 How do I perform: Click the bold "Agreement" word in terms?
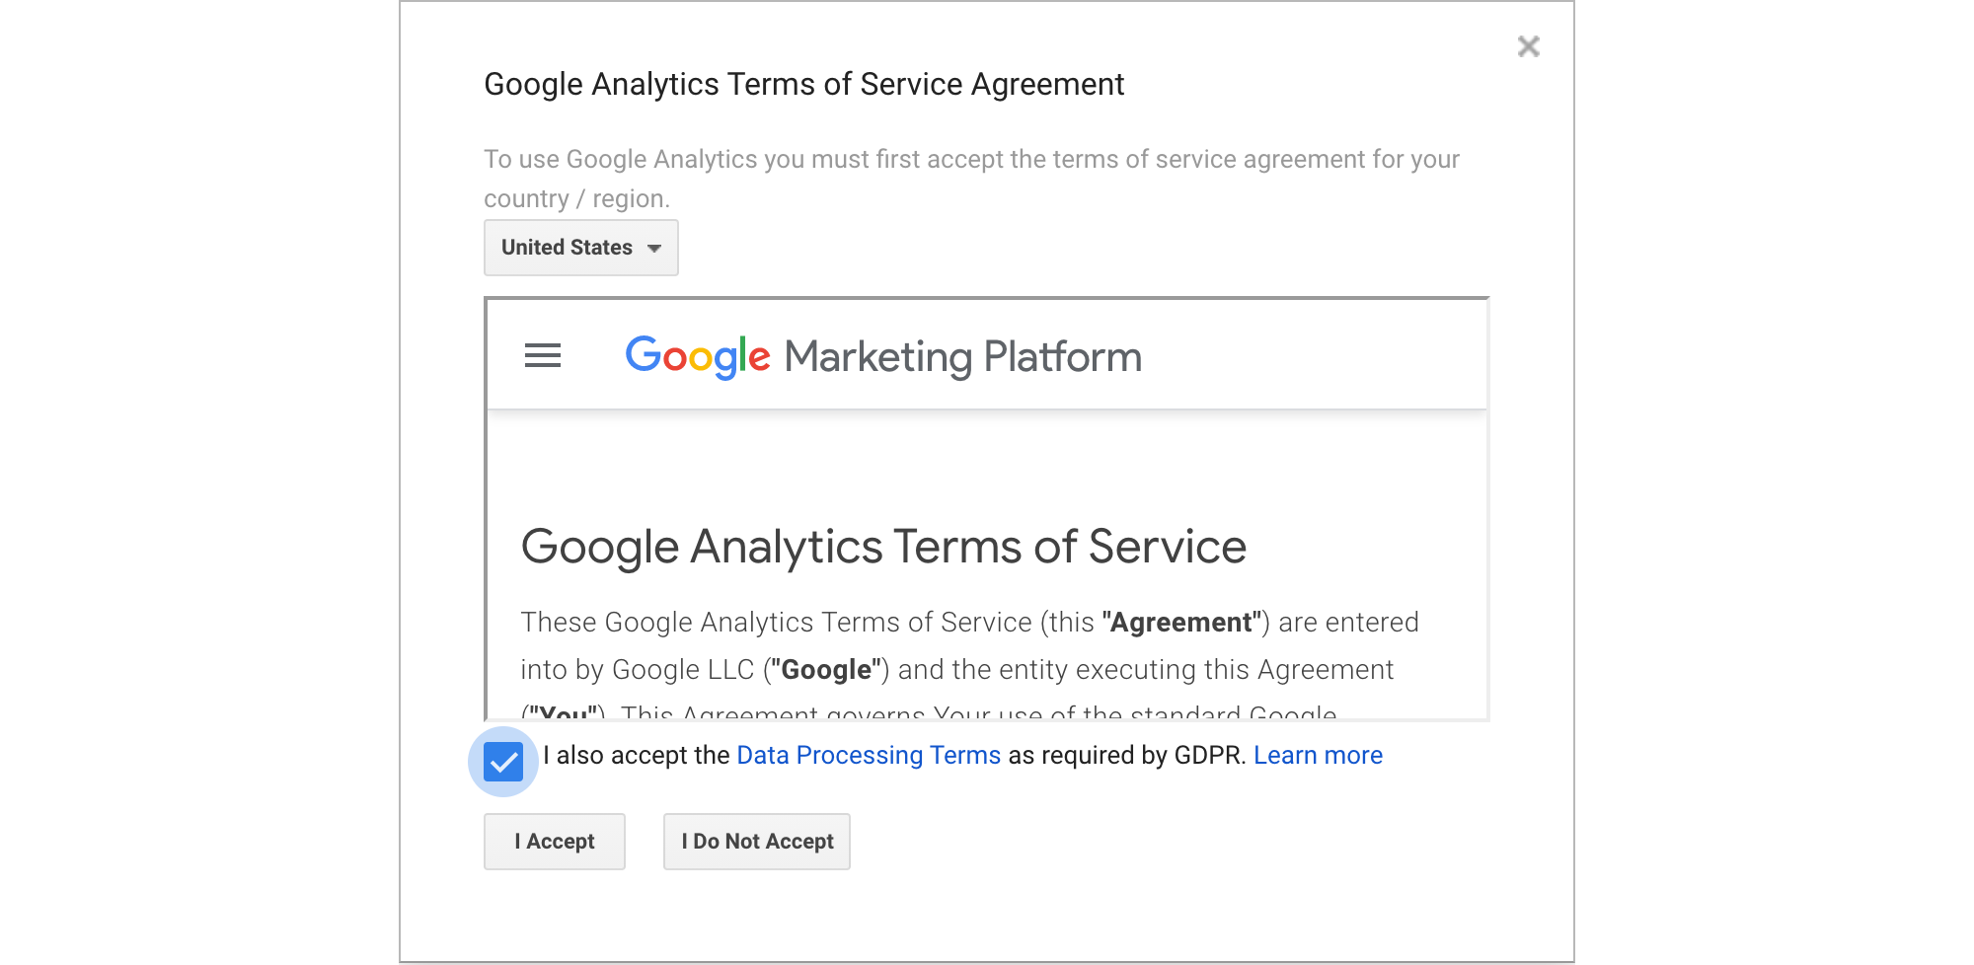click(1181, 623)
